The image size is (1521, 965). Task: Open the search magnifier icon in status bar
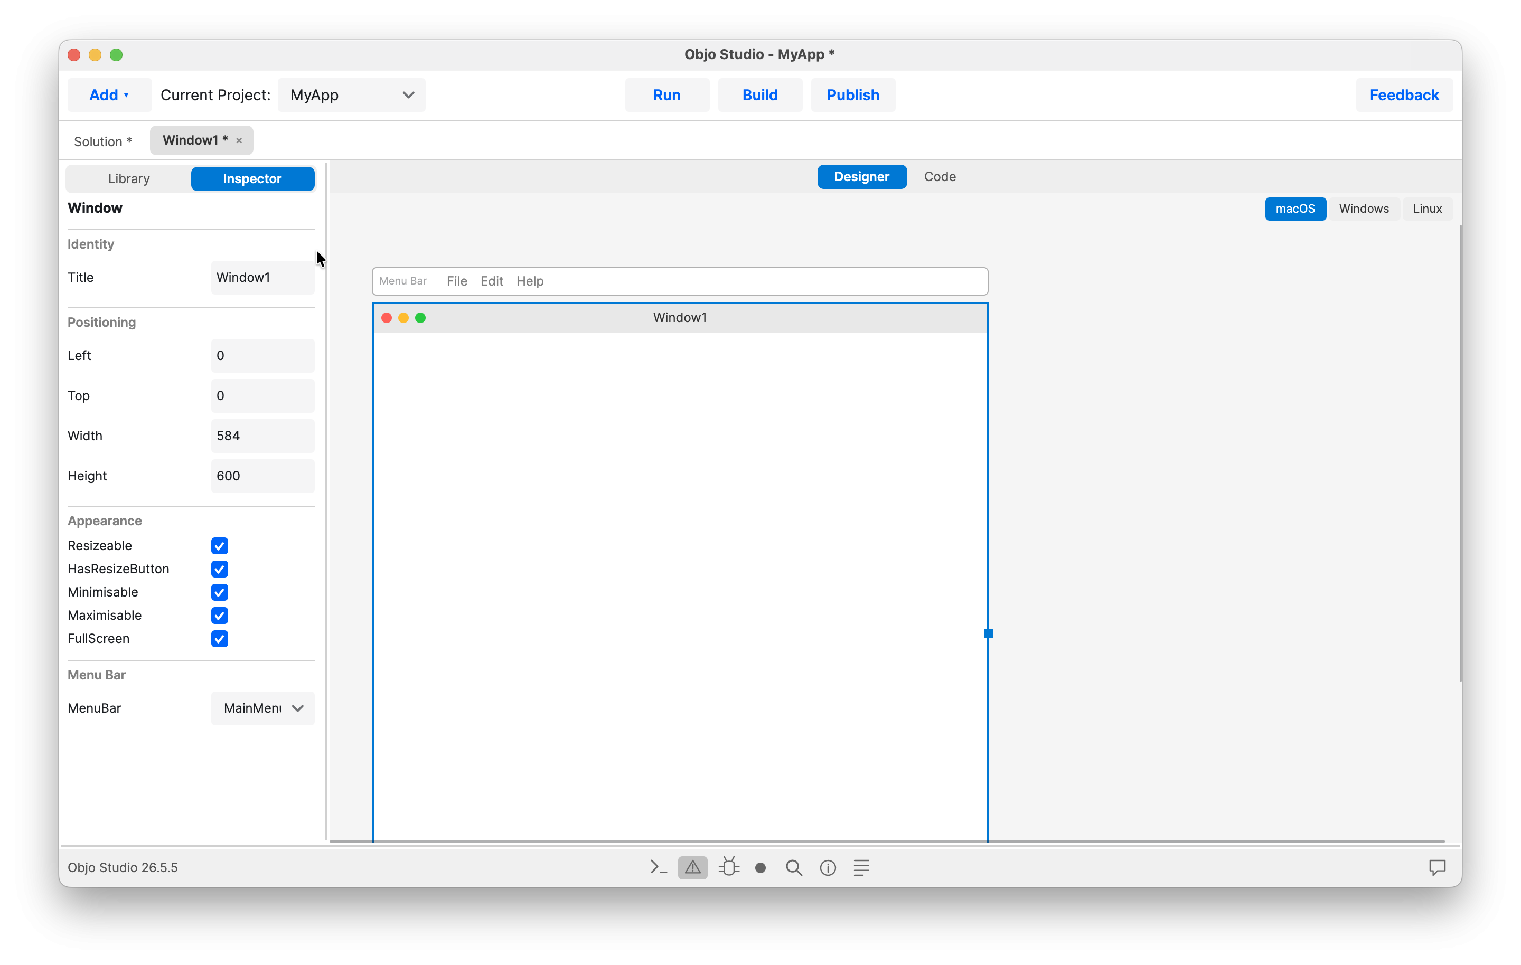click(x=794, y=868)
